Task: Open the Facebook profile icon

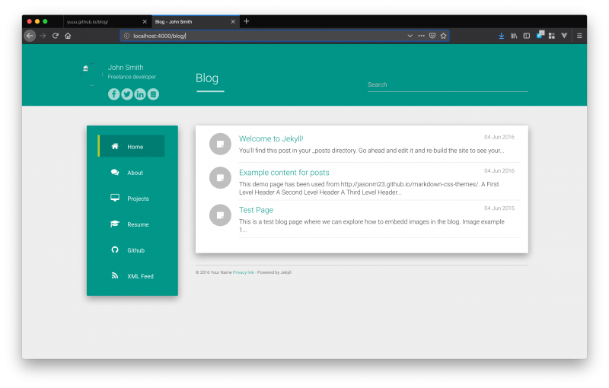Action: (x=114, y=94)
